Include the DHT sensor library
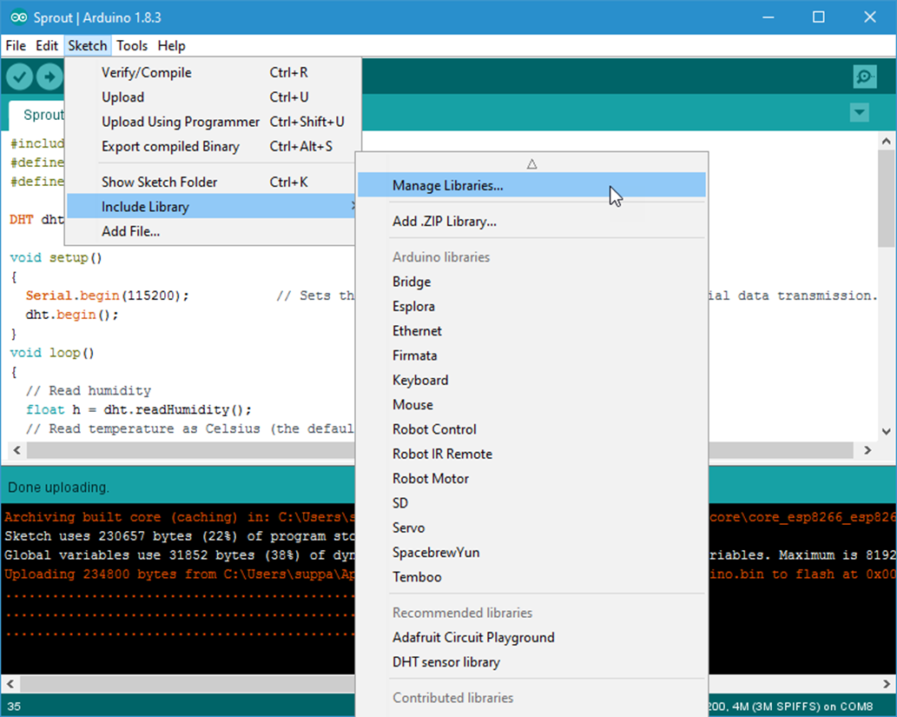Image resolution: width=897 pixels, height=717 pixels. pos(531,662)
